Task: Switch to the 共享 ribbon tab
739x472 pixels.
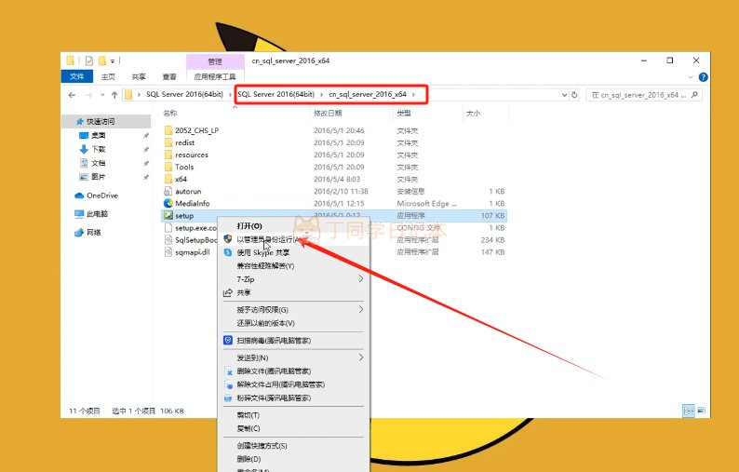Action: pyautogui.click(x=139, y=76)
